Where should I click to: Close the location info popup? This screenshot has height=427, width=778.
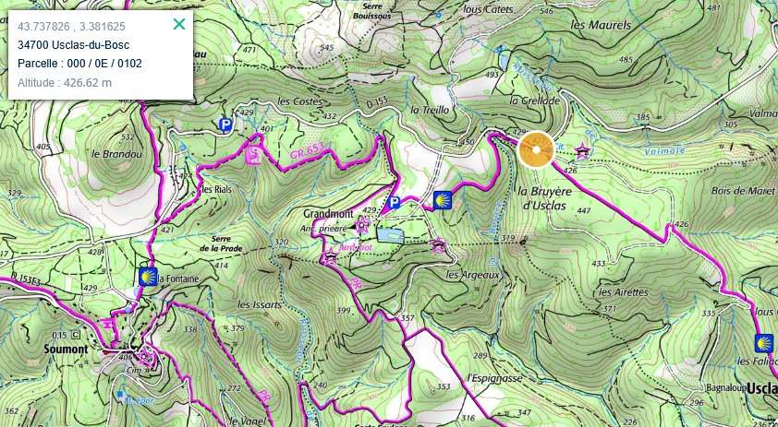point(179,24)
